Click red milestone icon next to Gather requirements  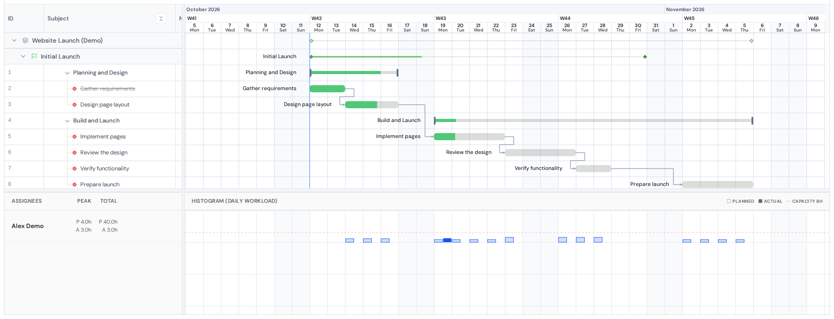pyautogui.click(x=75, y=89)
